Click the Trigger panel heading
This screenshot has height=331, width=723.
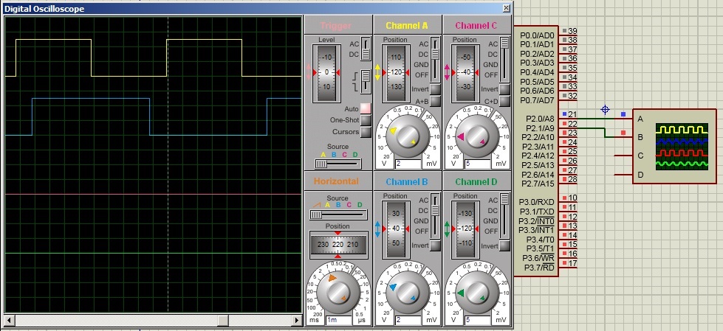[336, 26]
